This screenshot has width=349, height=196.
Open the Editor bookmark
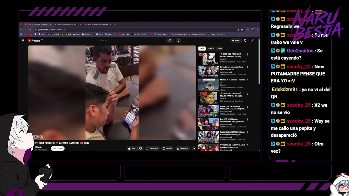coord(99,34)
